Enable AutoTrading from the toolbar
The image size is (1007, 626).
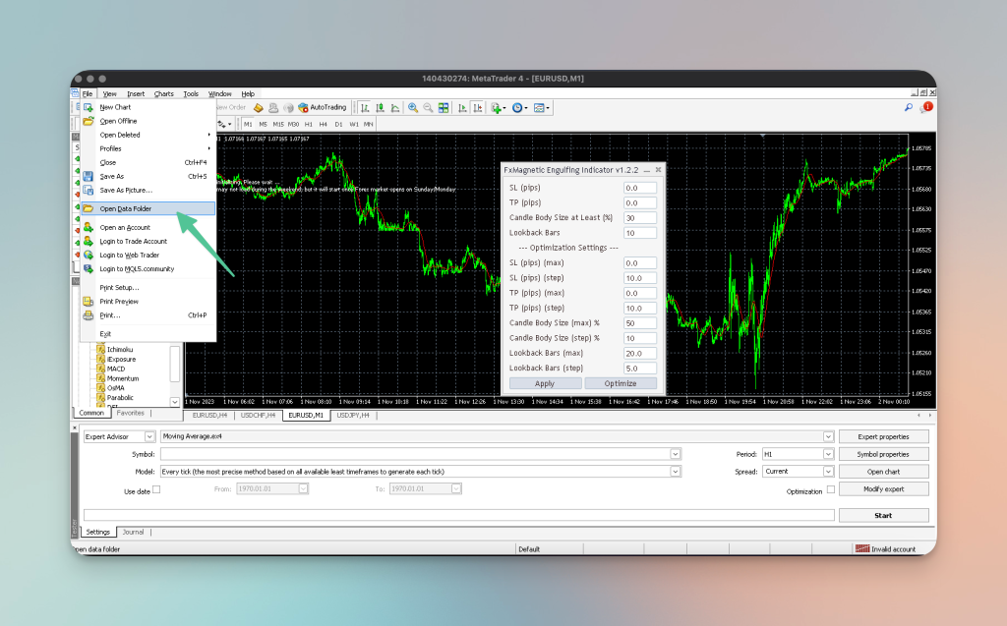point(323,108)
